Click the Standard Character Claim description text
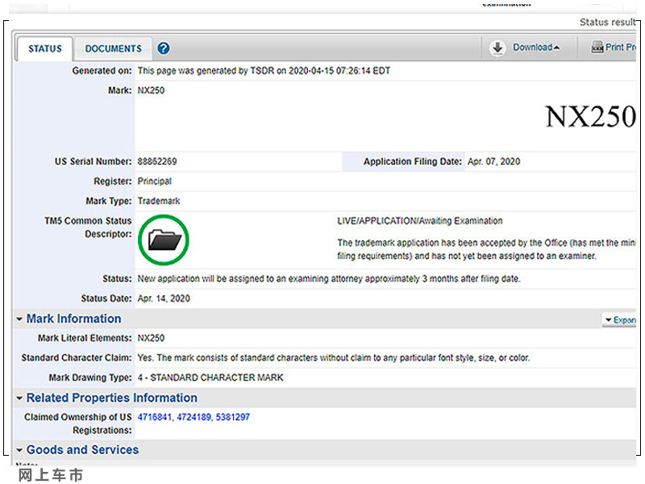The image size is (645, 484). [333, 357]
